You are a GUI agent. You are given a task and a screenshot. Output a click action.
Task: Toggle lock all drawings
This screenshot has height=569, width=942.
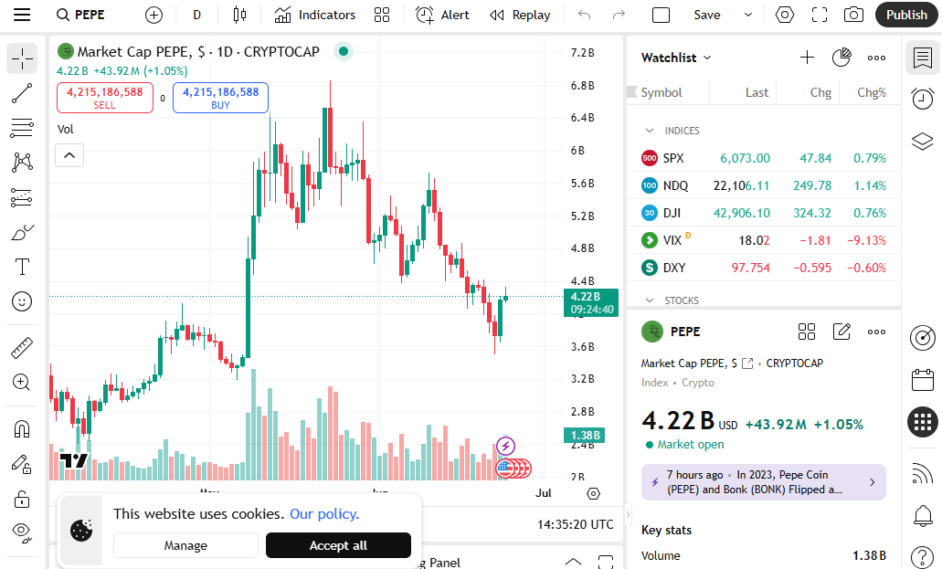(22, 499)
